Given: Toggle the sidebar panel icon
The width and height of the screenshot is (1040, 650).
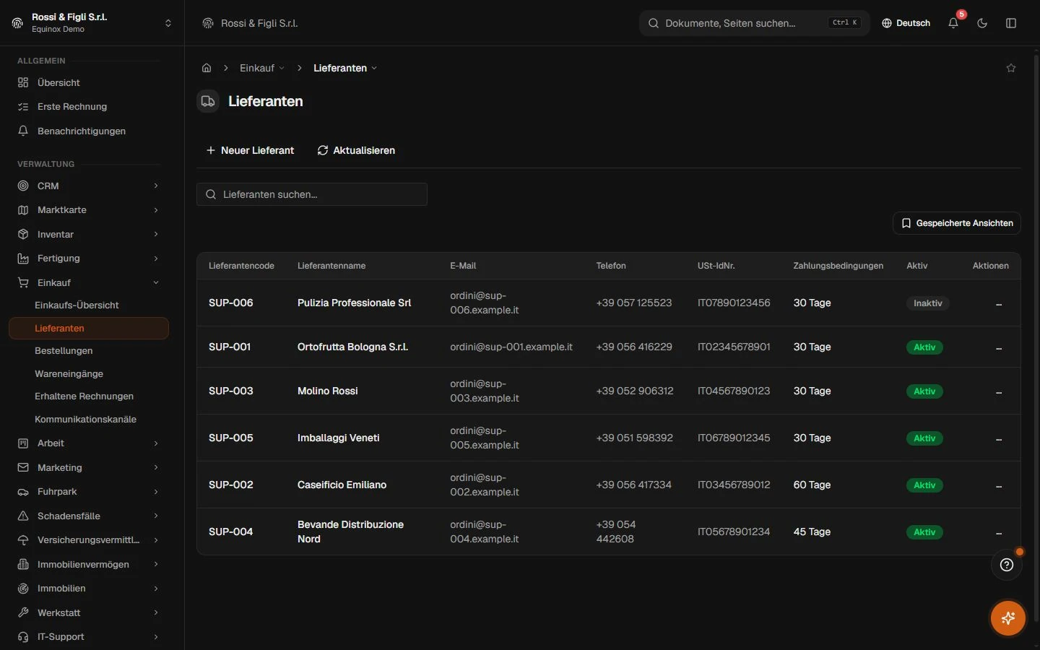Looking at the screenshot, I should click(1011, 23).
